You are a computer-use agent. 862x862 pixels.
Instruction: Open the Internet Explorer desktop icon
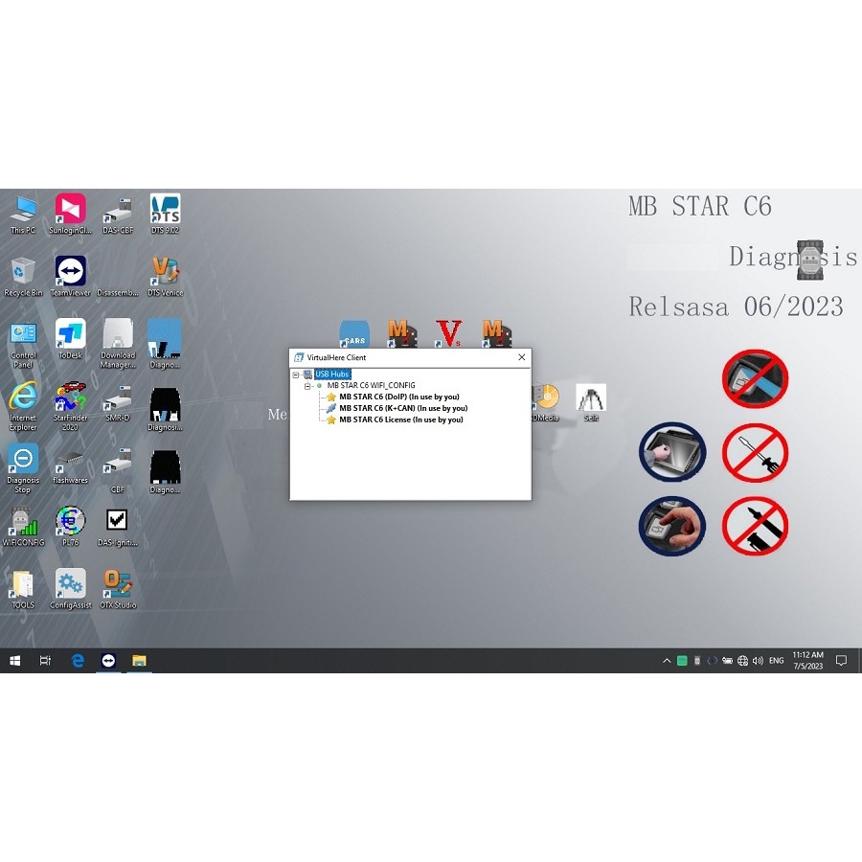23,406
